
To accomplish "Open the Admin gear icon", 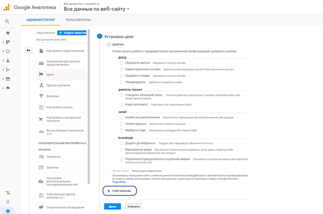I will point(8,211).
